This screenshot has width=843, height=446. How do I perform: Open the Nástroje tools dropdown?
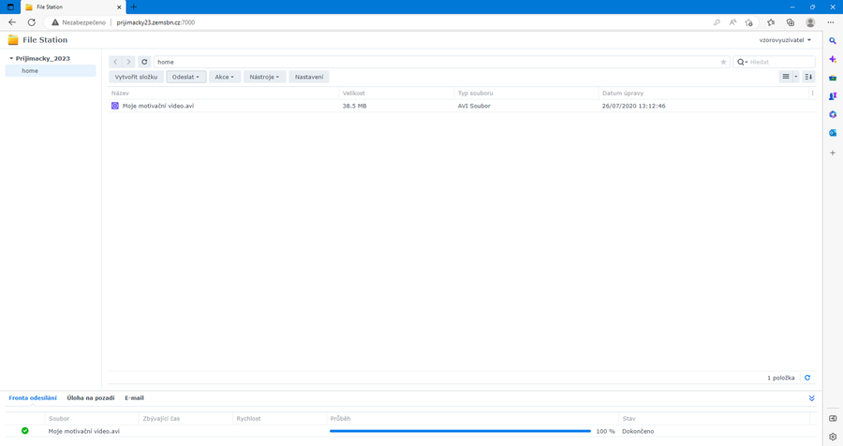tap(264, 77)
